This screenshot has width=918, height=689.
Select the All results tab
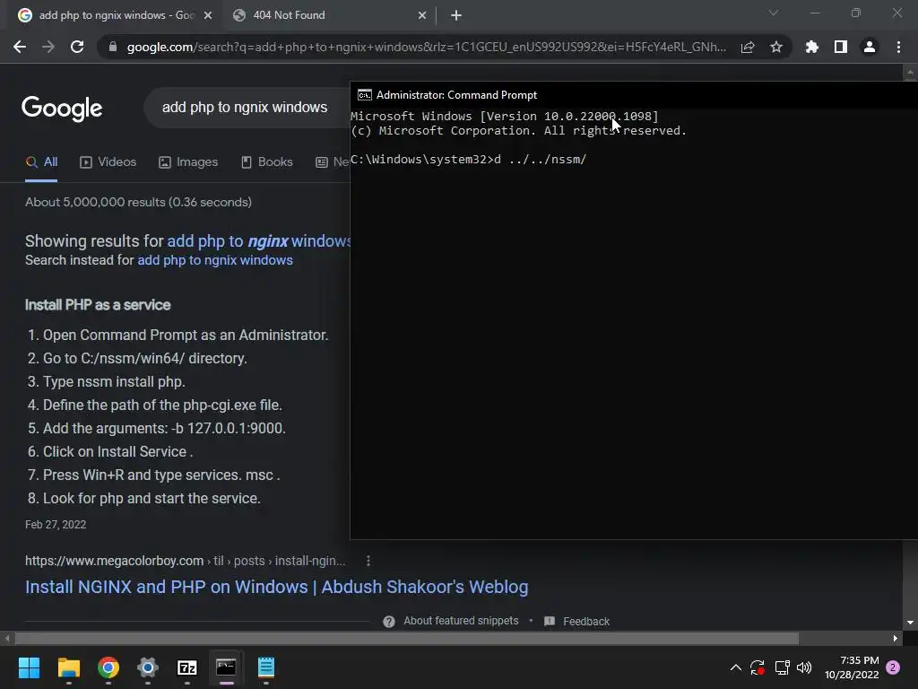click(x=41, y=162)
